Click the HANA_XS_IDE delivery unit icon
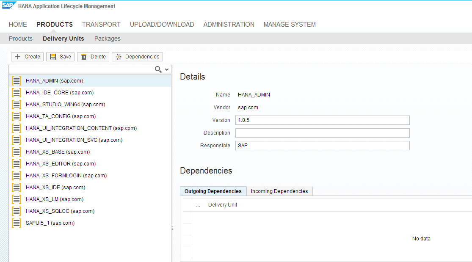 [17, 188]
